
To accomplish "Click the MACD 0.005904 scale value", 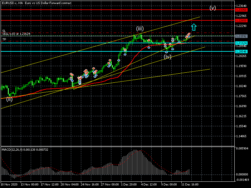I will pos(243,149).
